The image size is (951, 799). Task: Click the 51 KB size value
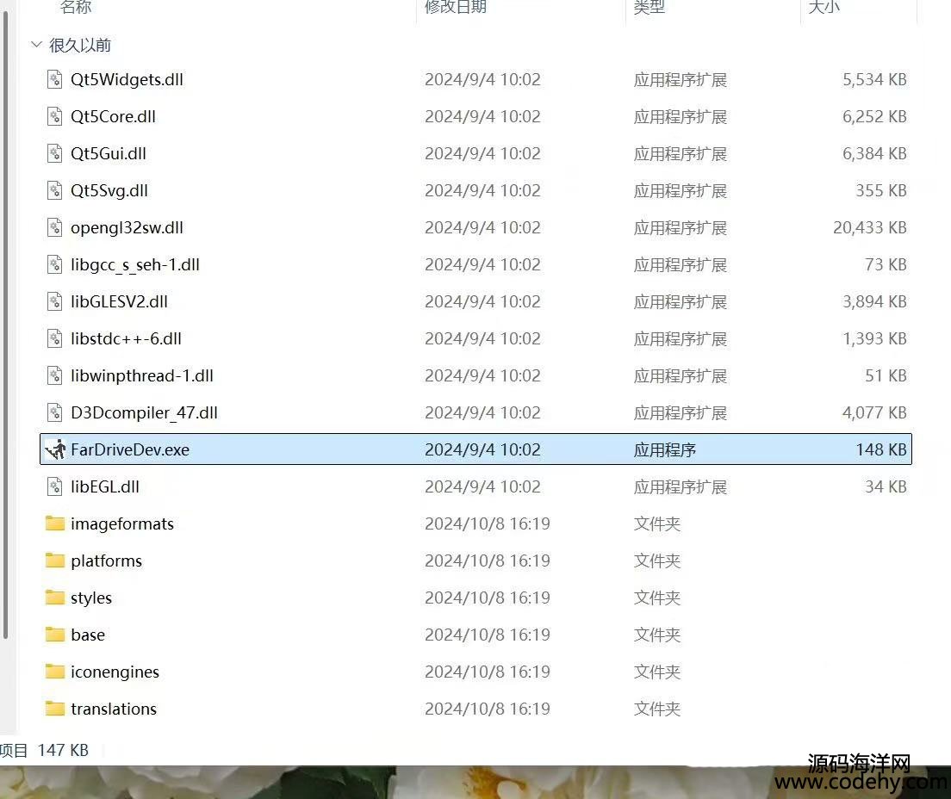pos(886,375)
